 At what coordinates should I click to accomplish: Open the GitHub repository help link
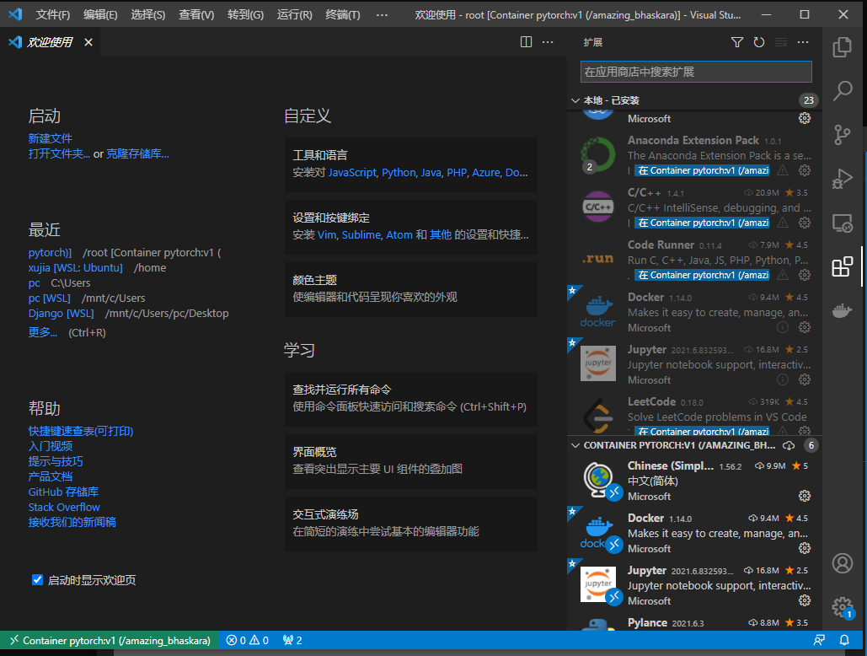tap(63, 492)
